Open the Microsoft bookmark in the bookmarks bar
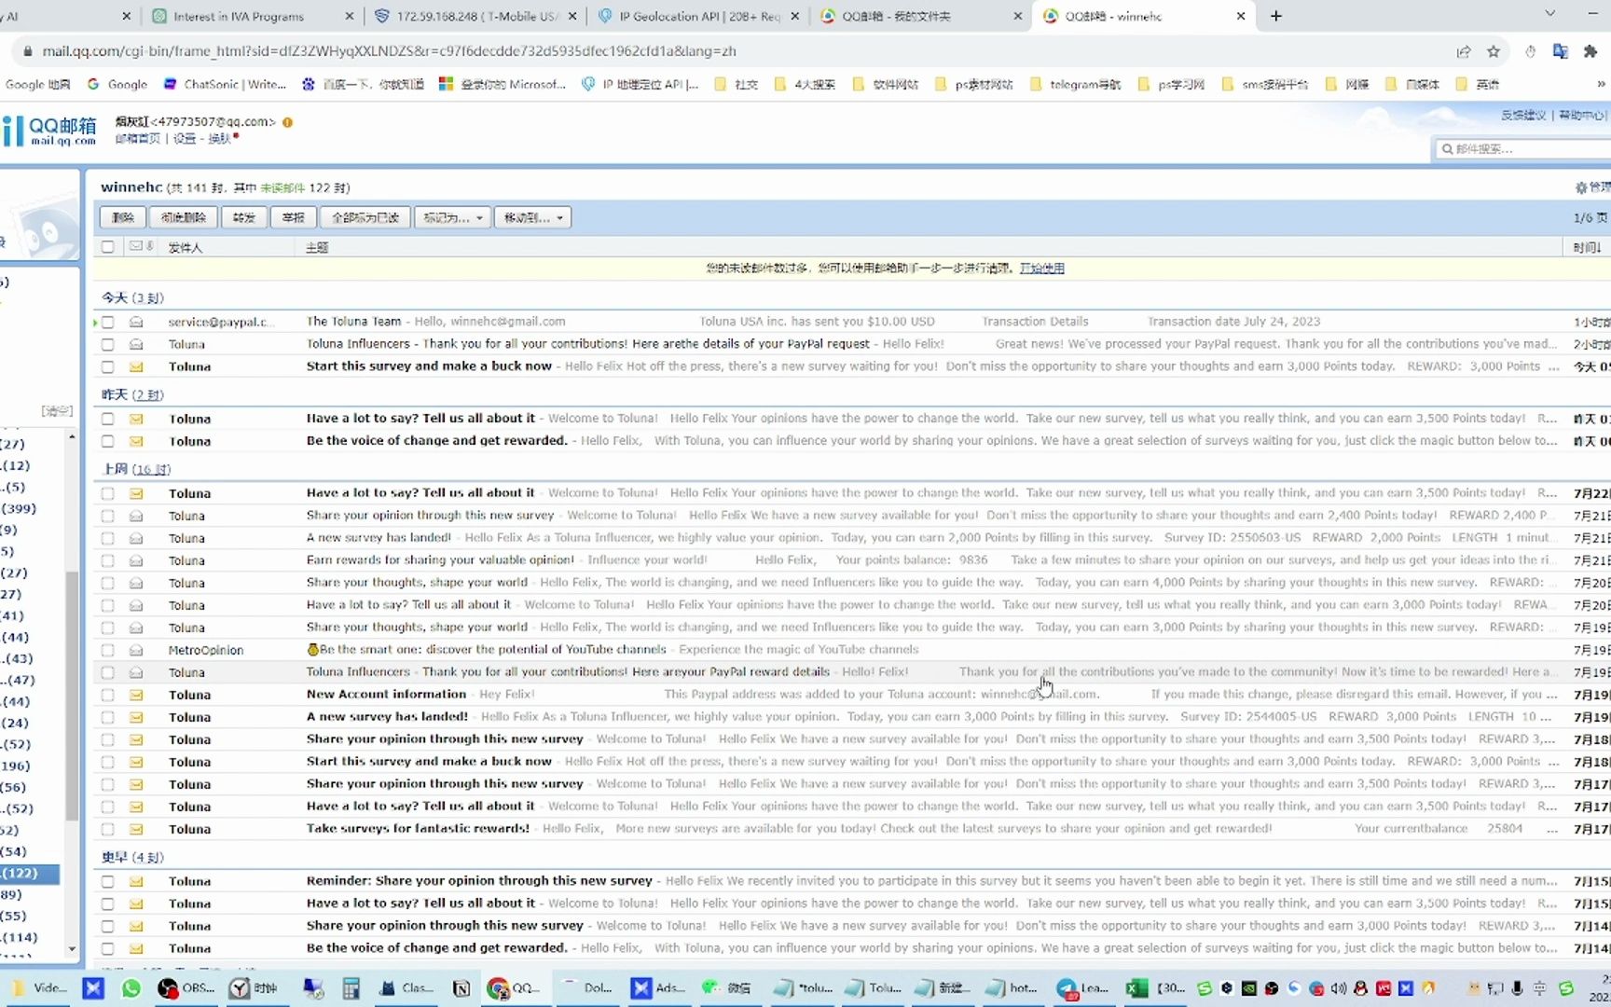Image resolution: width=1611 pixels, height=1007 pixels. [503, 84]
